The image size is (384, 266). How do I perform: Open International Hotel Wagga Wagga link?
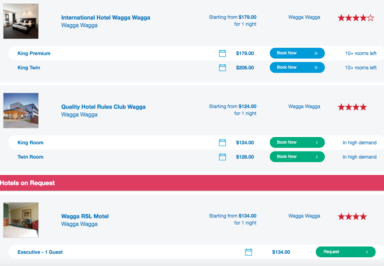tap(105, 18)
